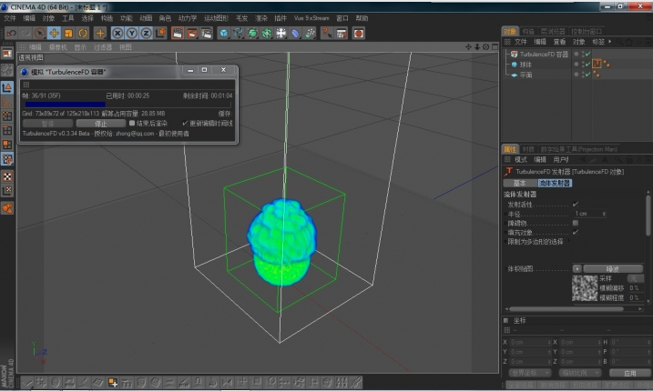Toggle enable checkmark for TurbulenceFD 容器
Viewport: 653px width, 391px height.
(x=587, y=54)
